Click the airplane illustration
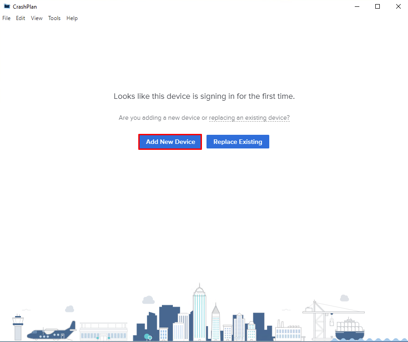Image resolution: width=408 pixels, height=342 pixels. point(51,332)
